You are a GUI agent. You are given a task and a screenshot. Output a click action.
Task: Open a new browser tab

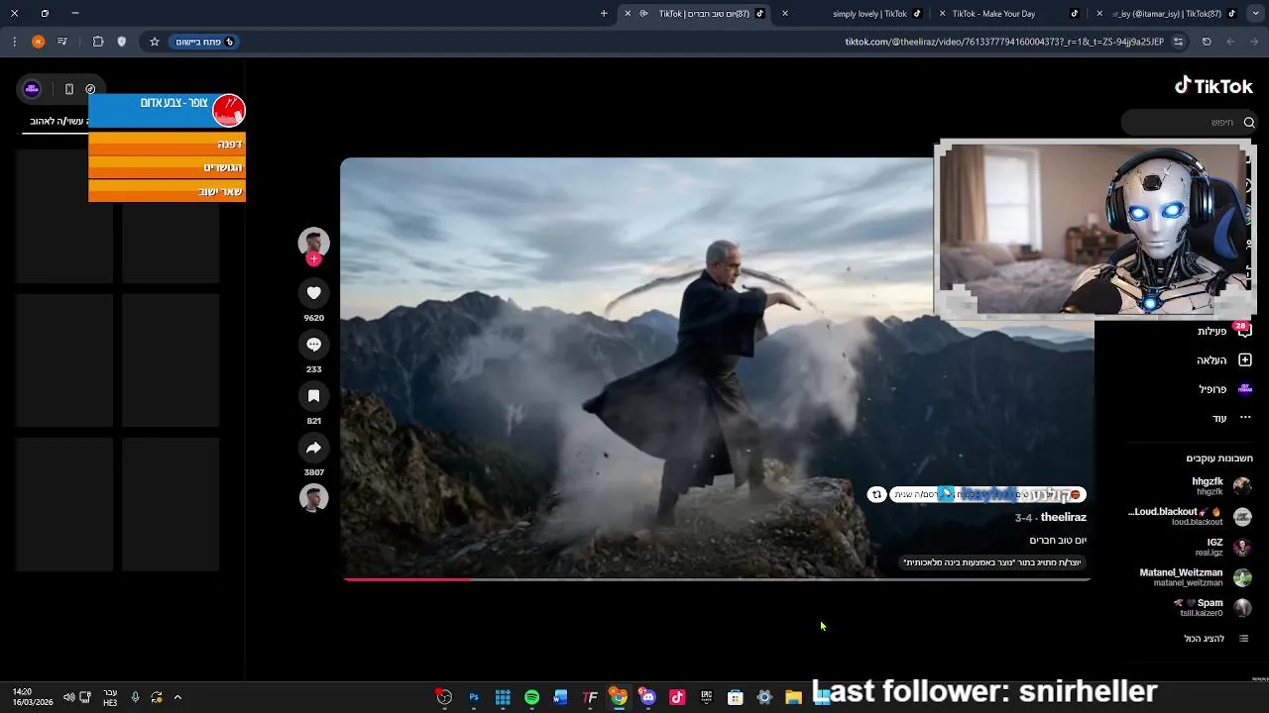tap(604, 14)
